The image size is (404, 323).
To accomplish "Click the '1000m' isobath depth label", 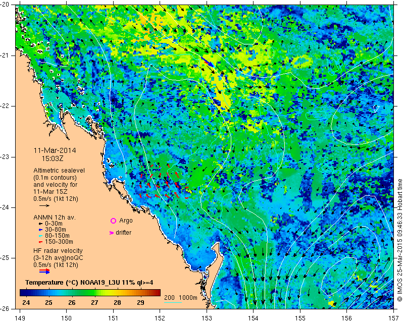I will pos(188,297).
